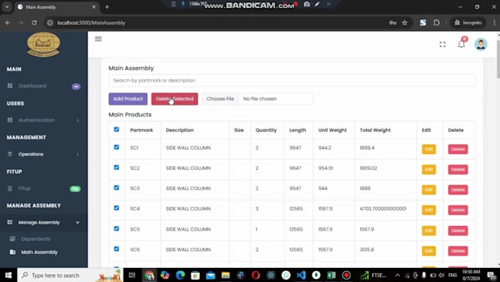Toggle the select-all header checkbox
Viewport: 500px width, 282px height.
(116, 130)
